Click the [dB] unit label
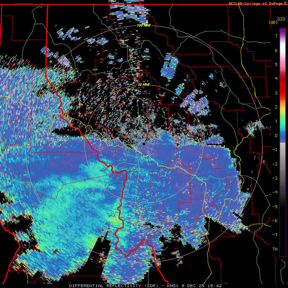The height and width of the screenshot is (288, 288). 273,22
